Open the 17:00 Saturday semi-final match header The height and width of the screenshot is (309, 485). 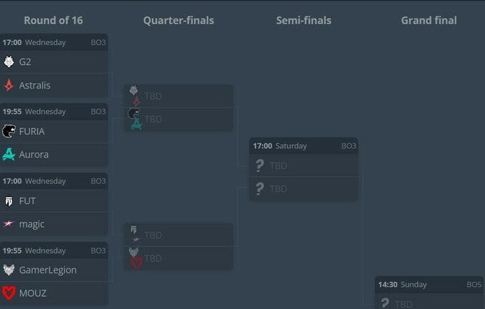[304, 146]
